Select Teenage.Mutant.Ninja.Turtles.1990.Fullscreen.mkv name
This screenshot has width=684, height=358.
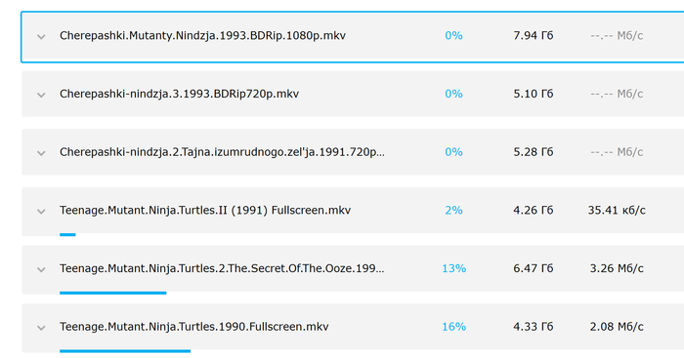pyautogui.click(x=194, y=327)
